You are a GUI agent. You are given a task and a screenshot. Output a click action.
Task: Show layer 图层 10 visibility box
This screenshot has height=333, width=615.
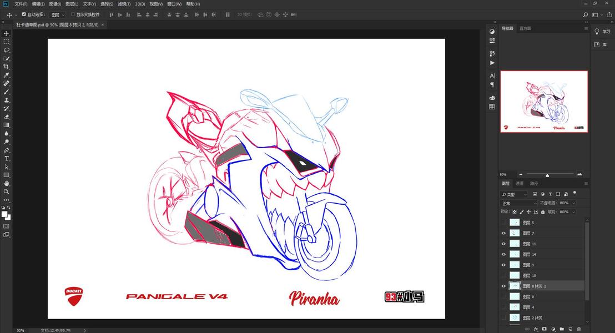503,275
